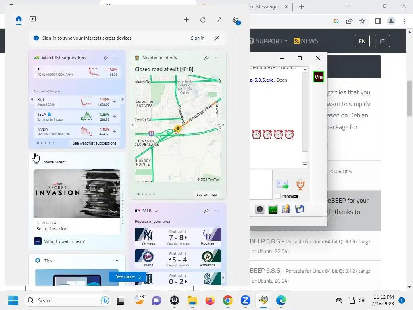The height and width of the screenshot is (310, 413).
Task: Open Chrome tab search chevron
Action: pyautogui.click(x=348, y=6)
